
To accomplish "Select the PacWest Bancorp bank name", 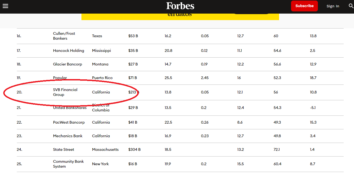I will pos(69,122).
